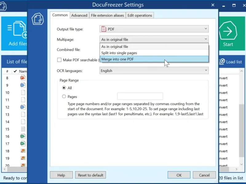Select the text file icon in row 15

click(23, 129)
